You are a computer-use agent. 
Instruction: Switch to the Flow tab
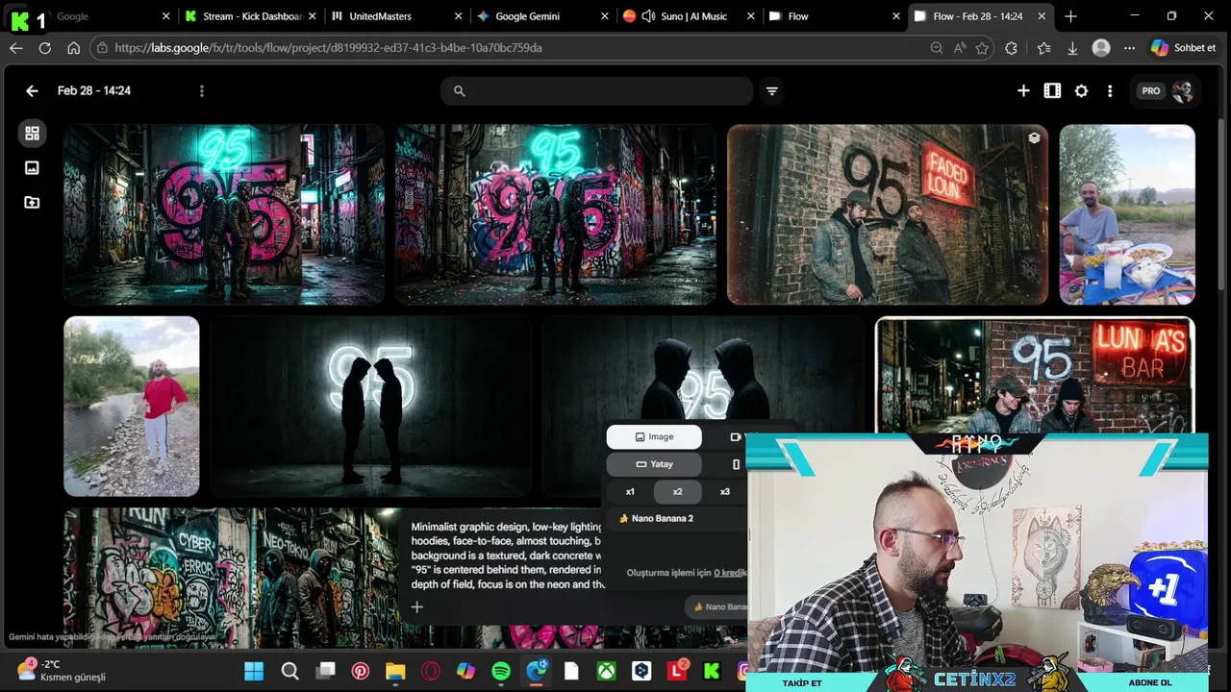coord(798,16)
